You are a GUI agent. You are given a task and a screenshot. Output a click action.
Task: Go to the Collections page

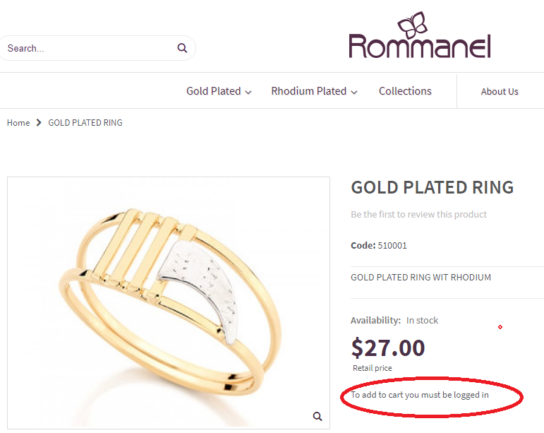(x=405, y=91)
